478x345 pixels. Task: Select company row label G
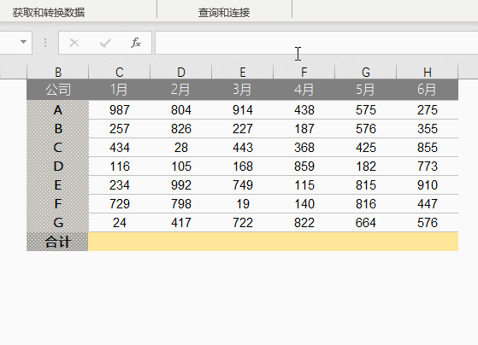point(58,223)
